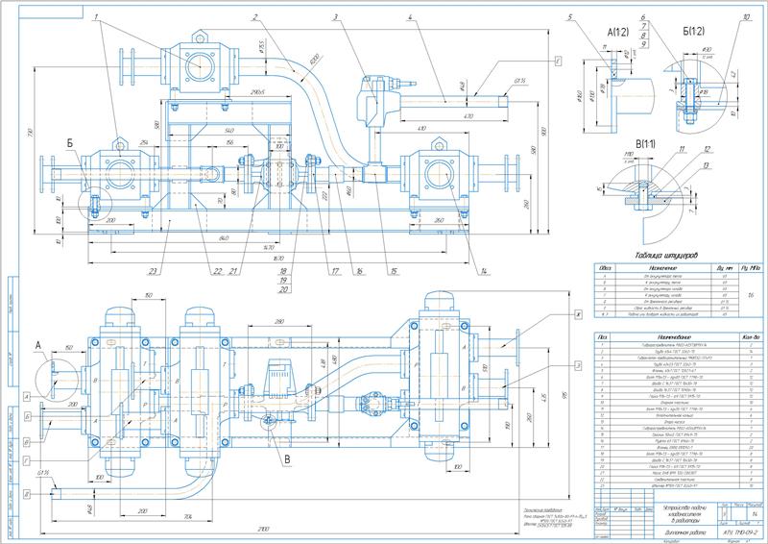The height and width of the screenshot is (544, 768).
Task: Select the 'Кол-во' column header
Action: (x=751, y=337)
